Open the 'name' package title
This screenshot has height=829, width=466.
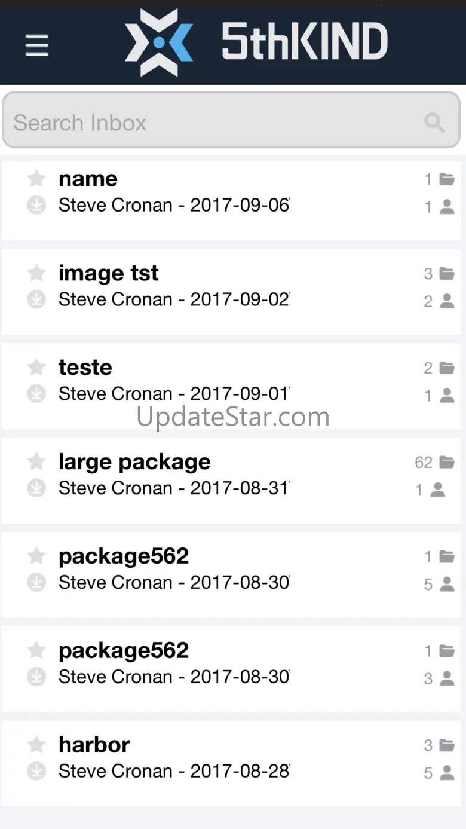point(88,179)
